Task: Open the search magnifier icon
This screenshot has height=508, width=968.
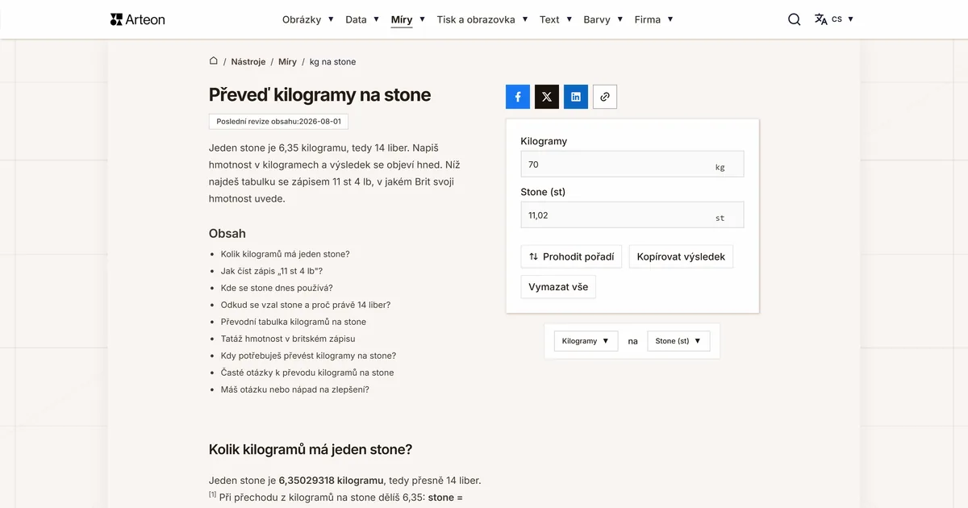Action: [x=795, y=19]
